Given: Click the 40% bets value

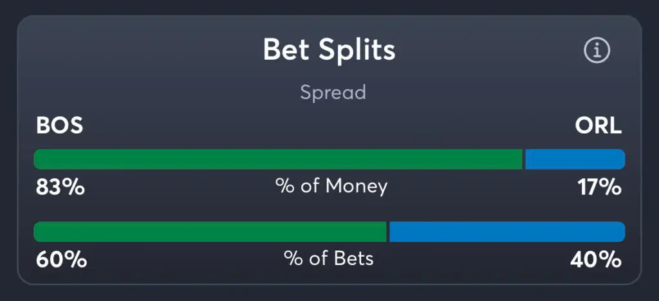Looking at the screenshot, I should 596,260.
